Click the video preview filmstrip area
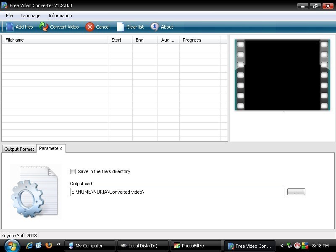The width and height of the screenshot is (336, 252). point(282,75)
